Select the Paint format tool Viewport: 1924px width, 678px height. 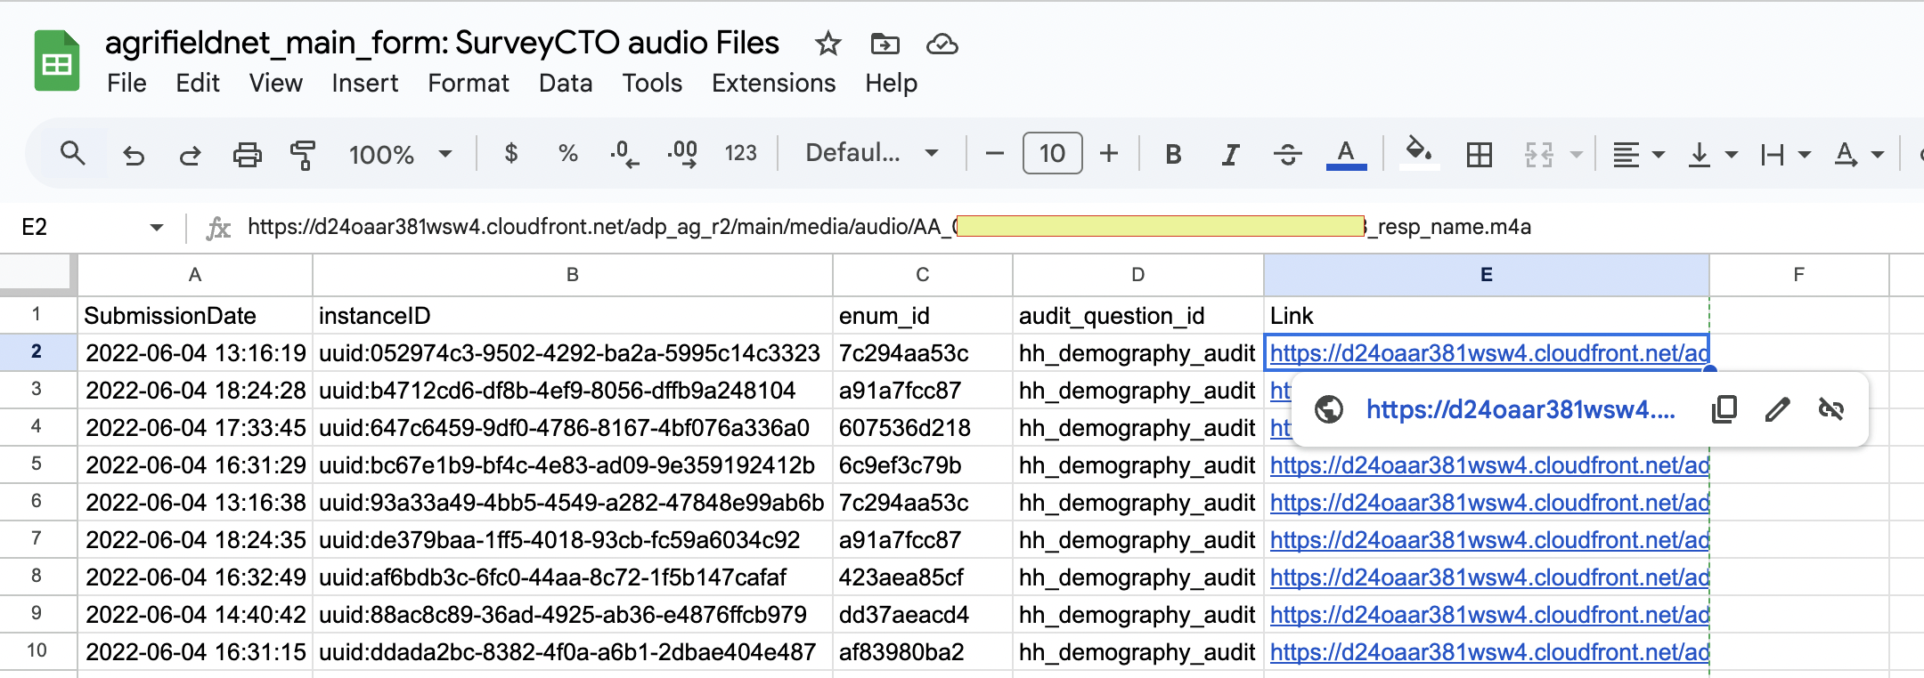[x=303, y=155]
